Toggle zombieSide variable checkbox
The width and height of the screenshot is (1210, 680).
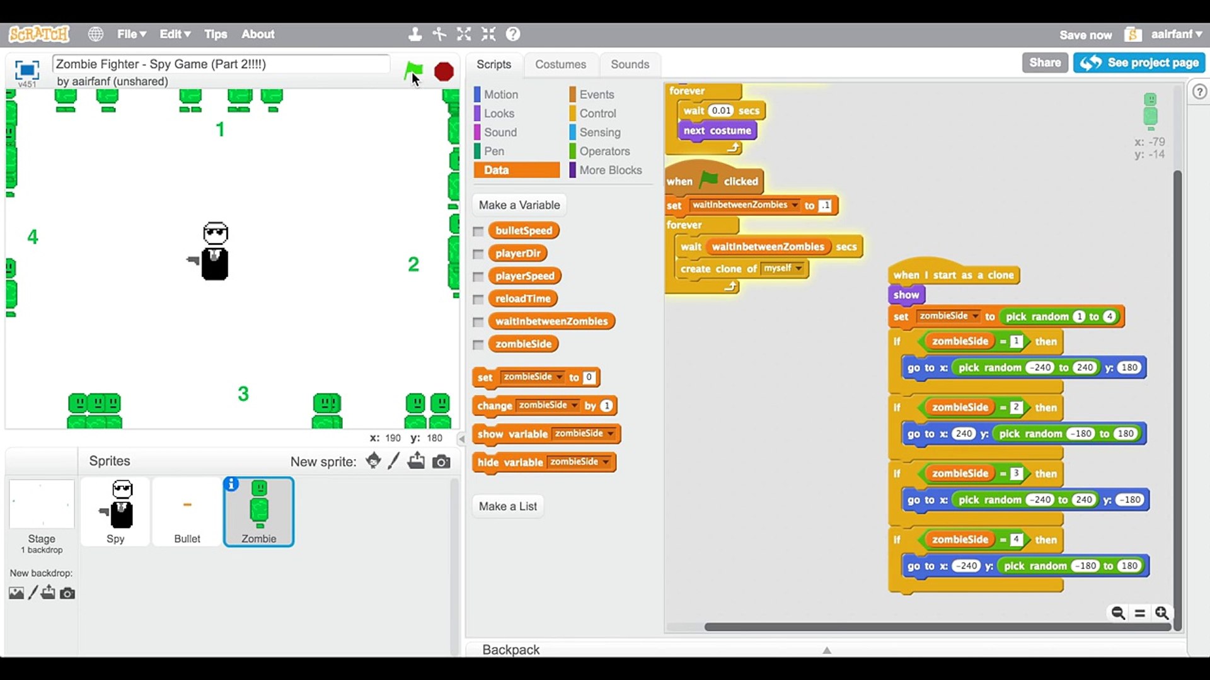pyautogui.click(x=479, y=343)
